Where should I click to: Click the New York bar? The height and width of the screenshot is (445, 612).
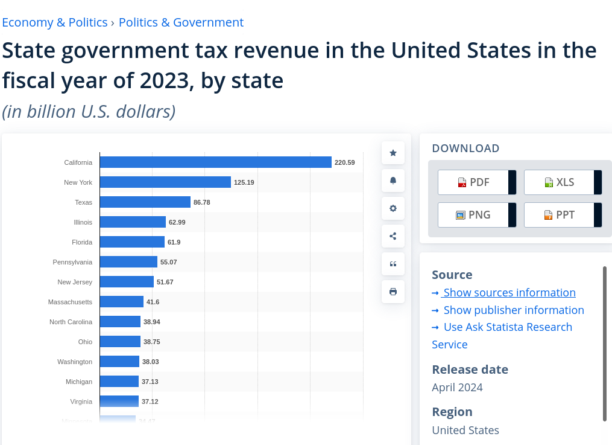(165, 182)
